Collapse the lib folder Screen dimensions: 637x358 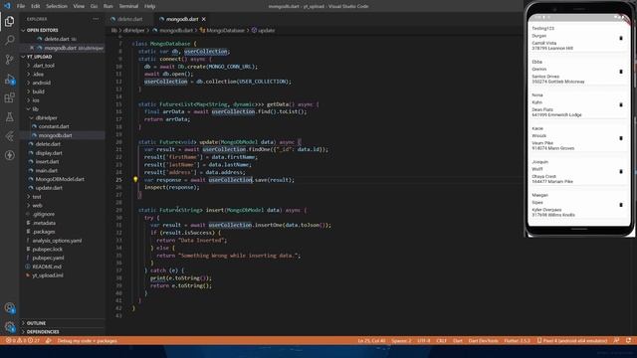pyautogui.click(x=36, y=109)
